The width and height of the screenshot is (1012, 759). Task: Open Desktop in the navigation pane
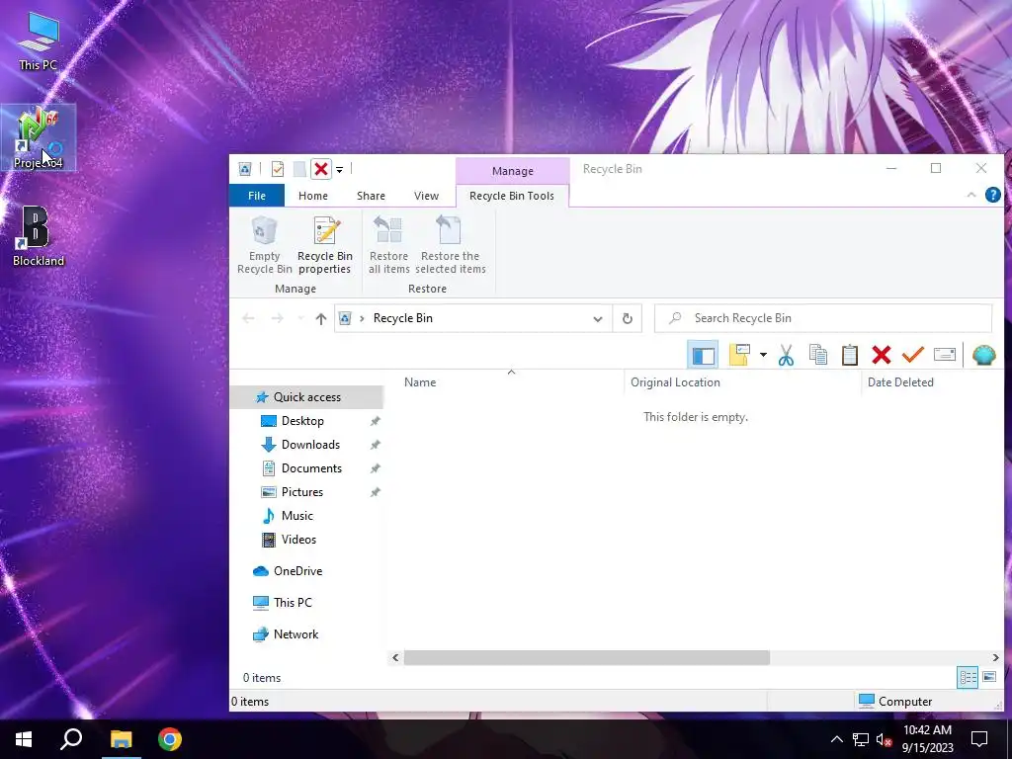coord(302,421)
